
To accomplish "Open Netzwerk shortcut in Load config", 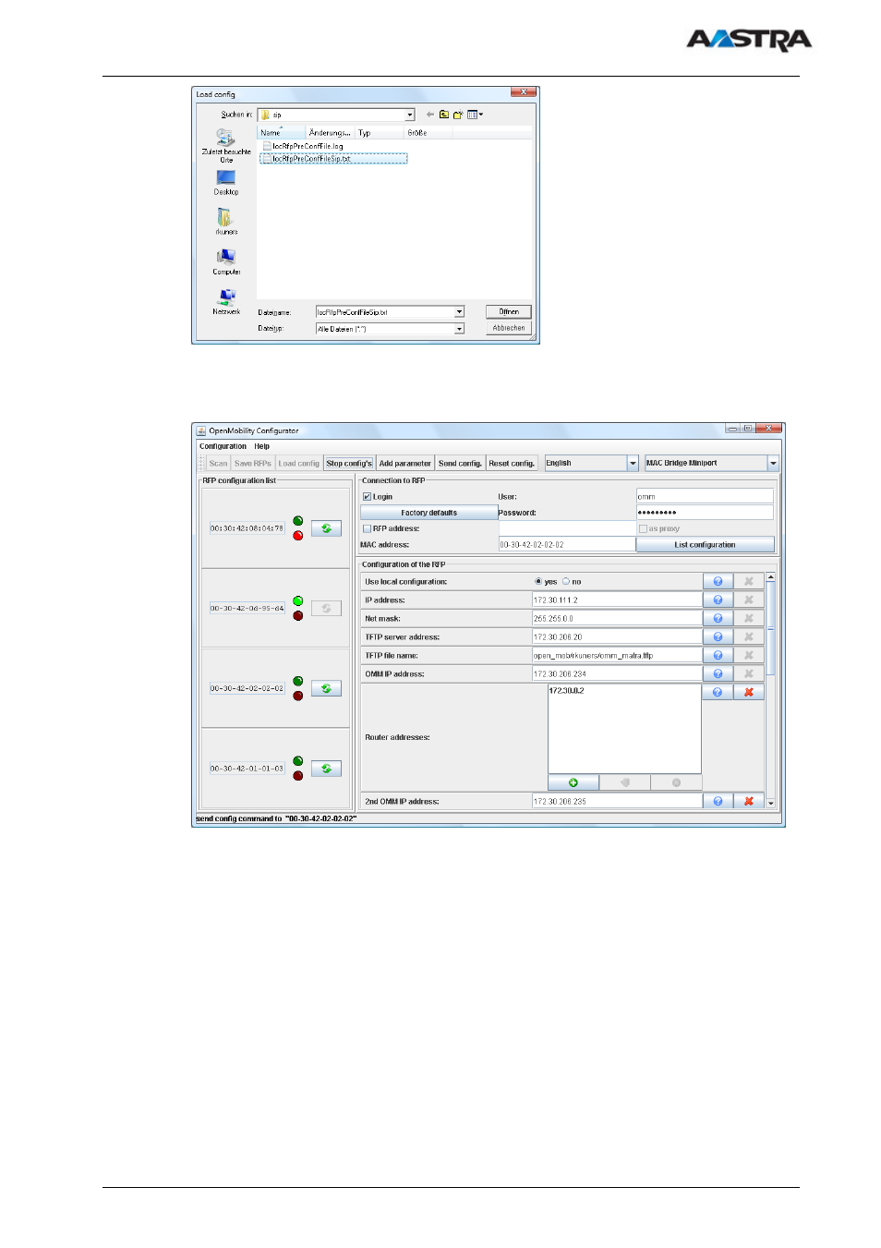I will (226, 301).
